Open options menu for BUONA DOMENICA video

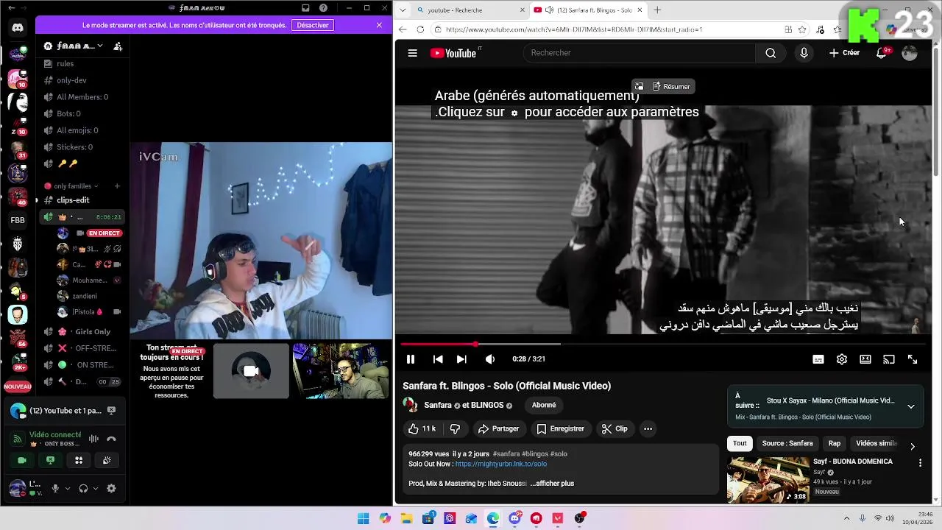920,463
